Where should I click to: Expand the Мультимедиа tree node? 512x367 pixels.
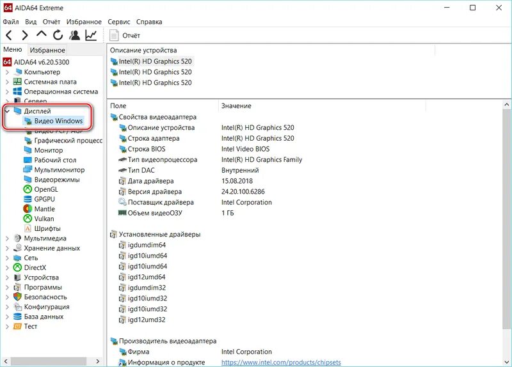point(7,238)
